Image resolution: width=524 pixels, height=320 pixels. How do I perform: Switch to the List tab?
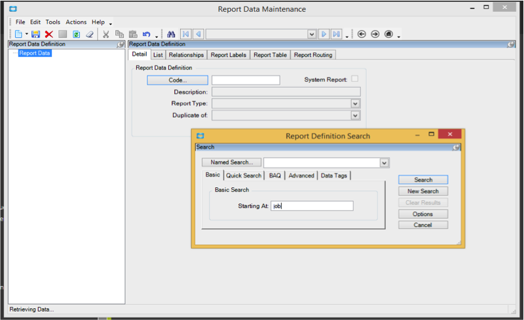pos(158,55)
